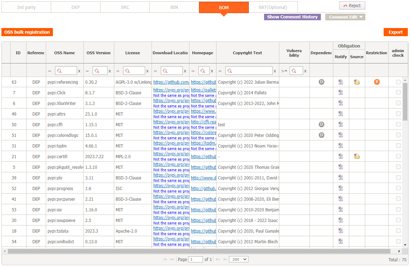Click the Dependency D icon for pypi:coloredlogs
The image size is (411, 267).
point(321,135)
